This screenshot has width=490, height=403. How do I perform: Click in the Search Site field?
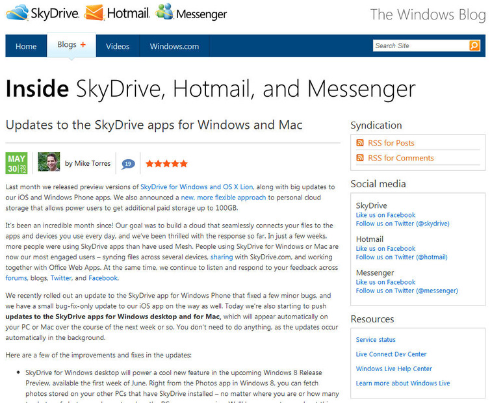pyautogui.click(x=420, y=45)
